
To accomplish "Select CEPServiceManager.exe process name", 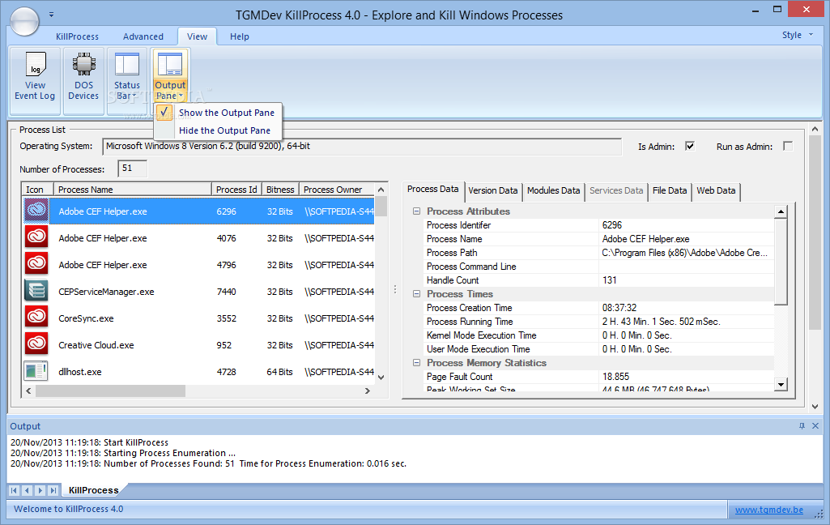I will pyautogui.click(x=106, y=292).
